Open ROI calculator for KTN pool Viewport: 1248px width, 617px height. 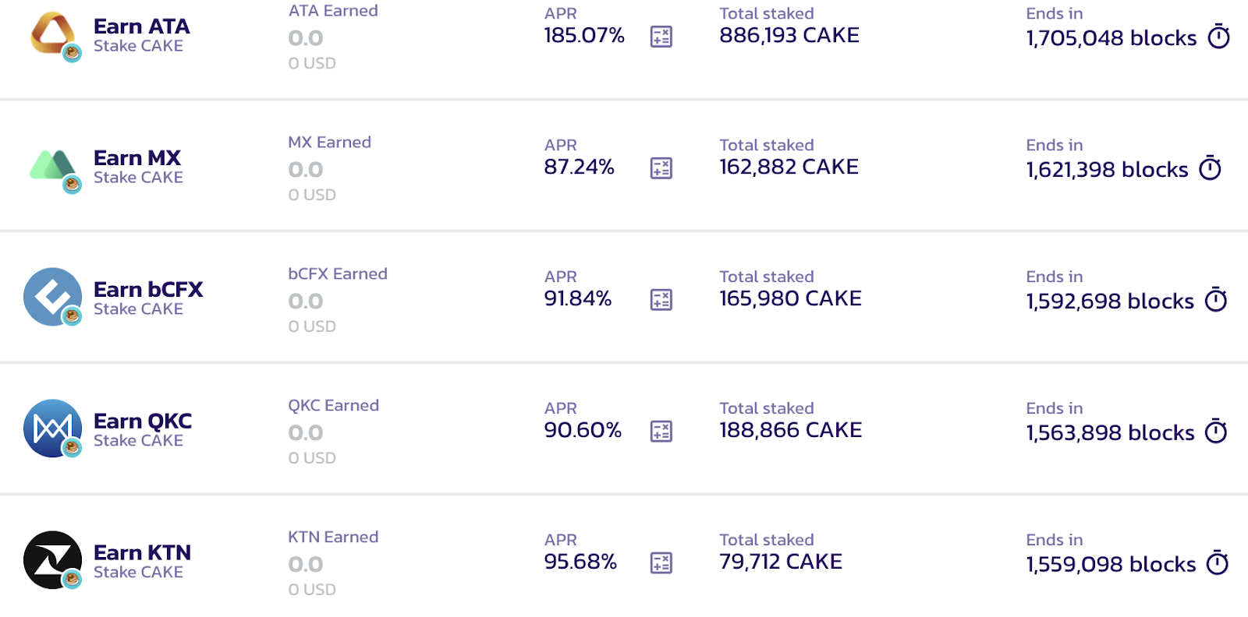(661, 563)
